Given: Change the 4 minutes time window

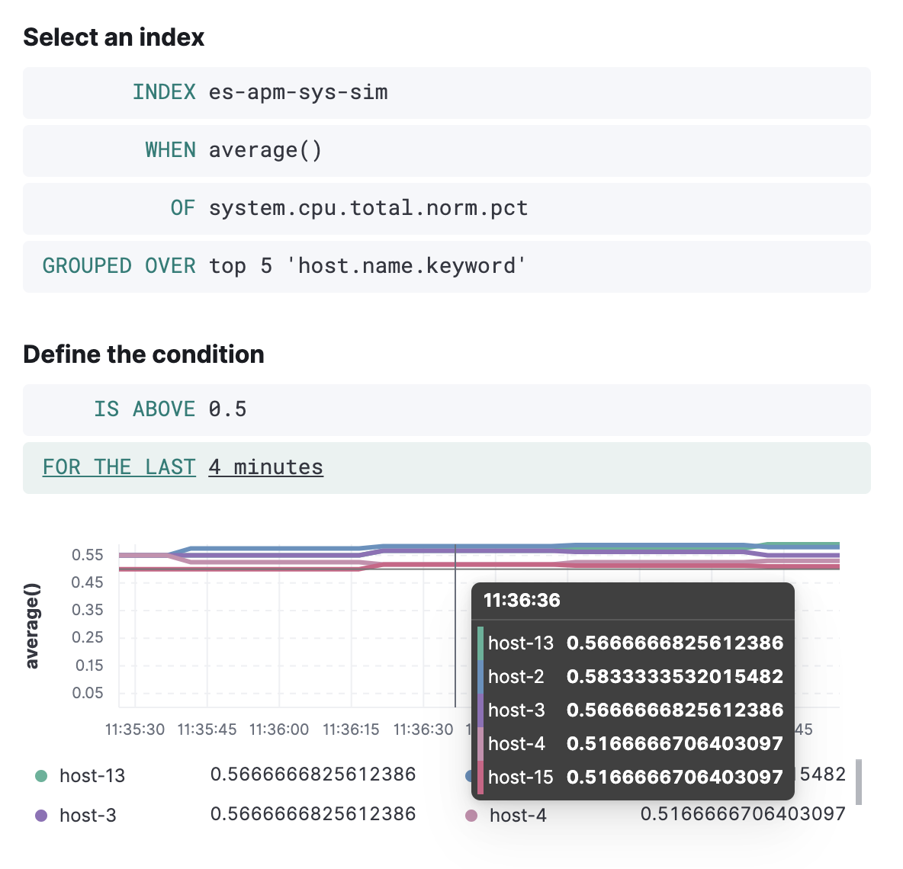Looking at the screenshot, I should coord(265,467).
